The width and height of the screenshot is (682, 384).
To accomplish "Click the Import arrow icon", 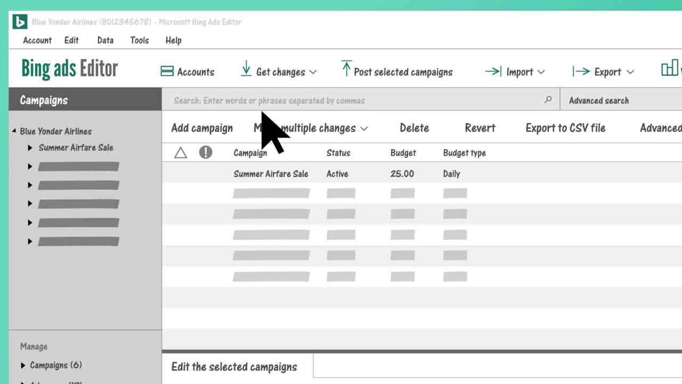I will [493, 71].
